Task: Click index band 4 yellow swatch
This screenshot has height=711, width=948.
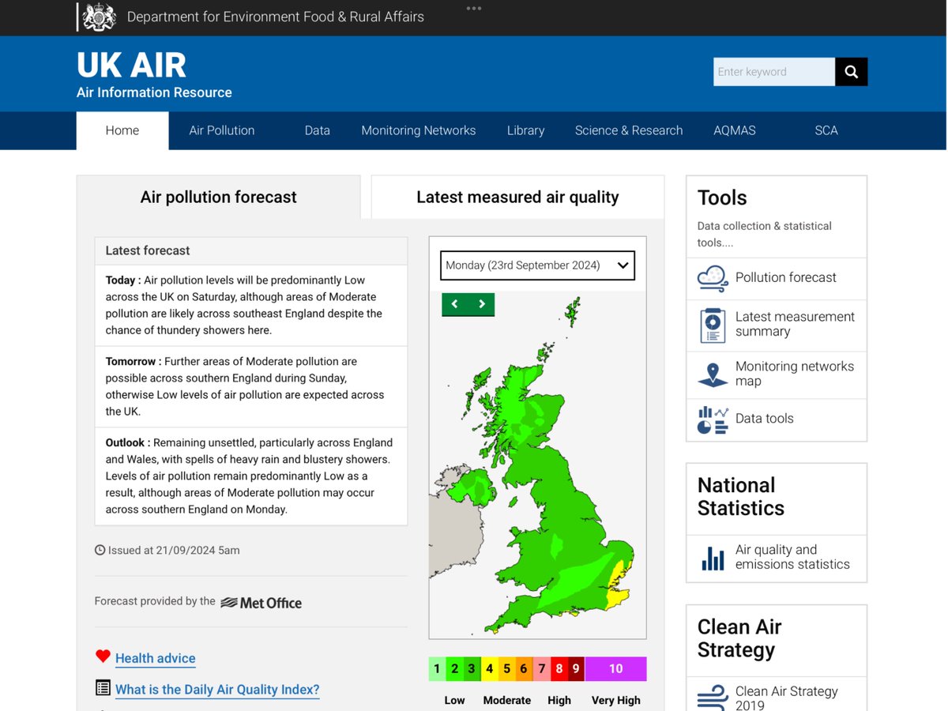Action: (489, 669)
